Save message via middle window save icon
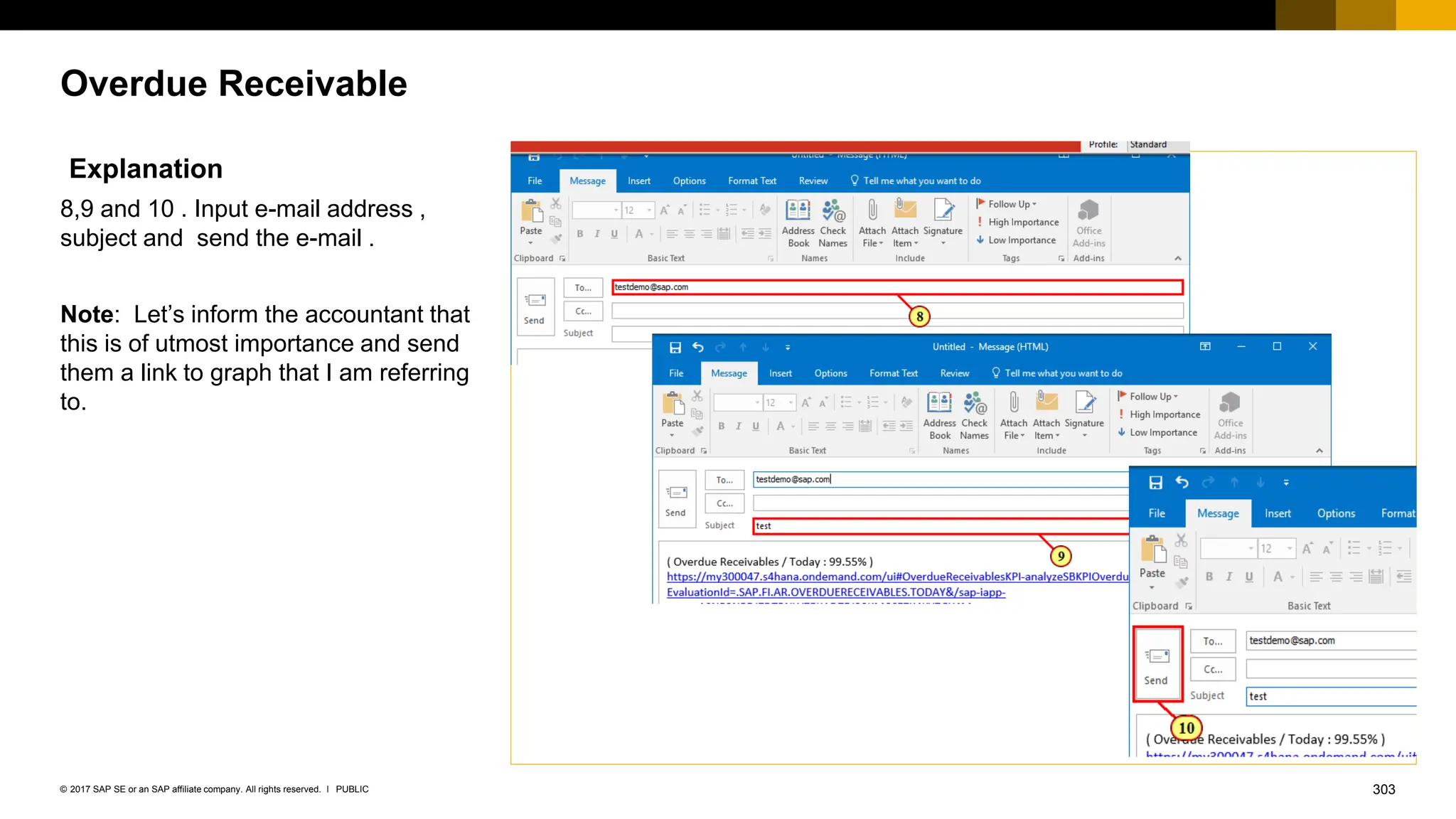Image resolution: width=1456 pixels, height=819 pixels. pyautogui.click(x=675, y=347)
